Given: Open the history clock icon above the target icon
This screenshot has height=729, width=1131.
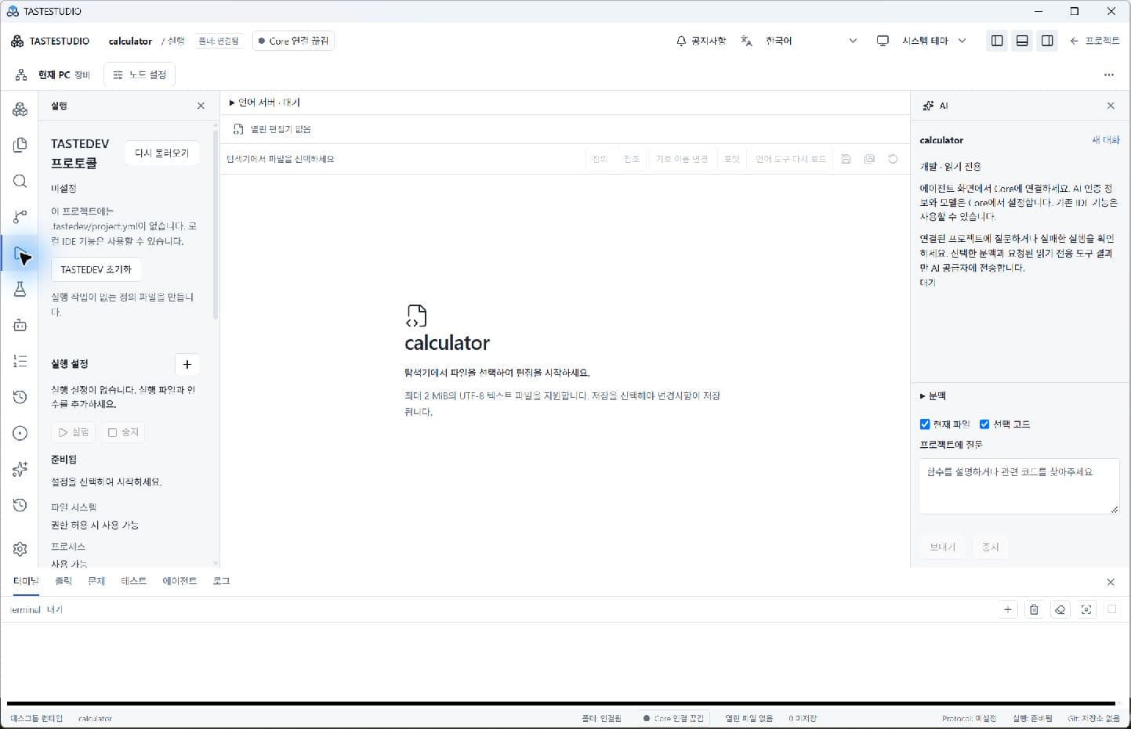Looking at the screenshot, I should (x=20, y=397).
